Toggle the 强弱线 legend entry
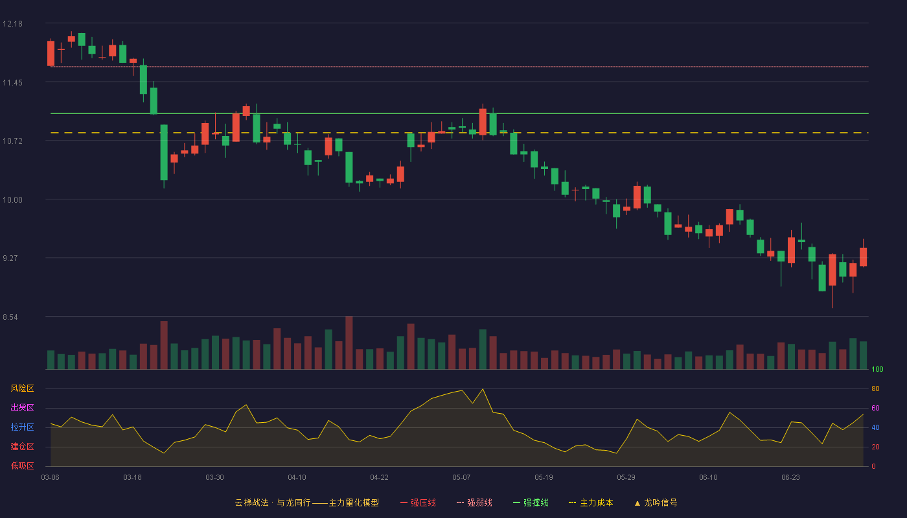Image resolution: width=907 pixels, height=518 pixels. tap(474, 502)
